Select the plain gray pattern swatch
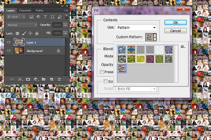 tap(150, 50)
